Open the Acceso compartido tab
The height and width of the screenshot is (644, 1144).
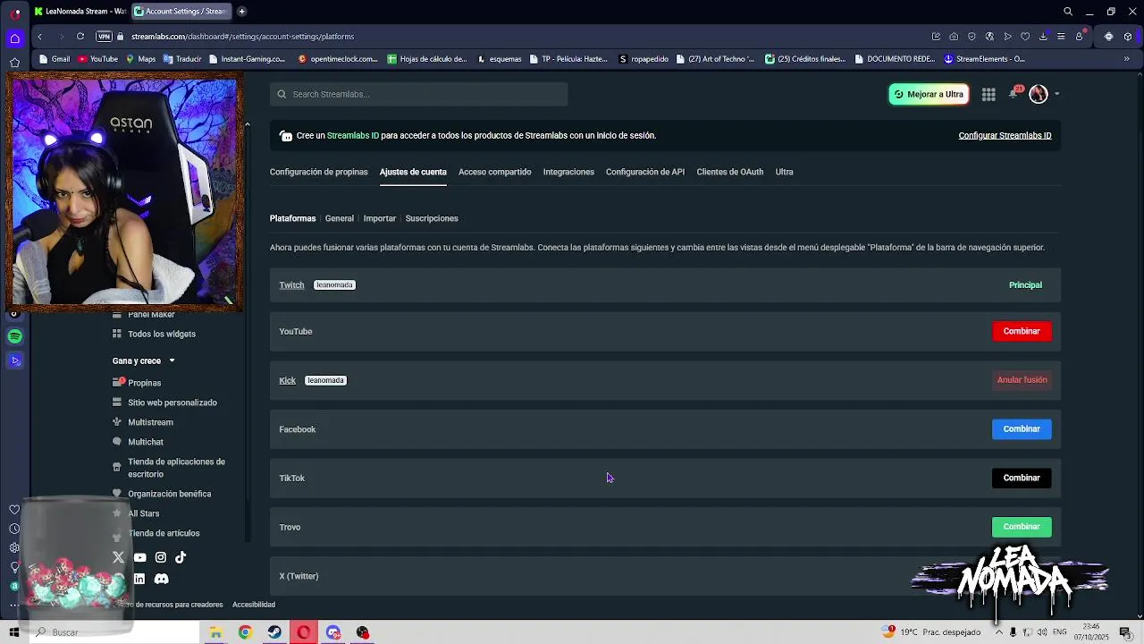[x=495, y=172]
